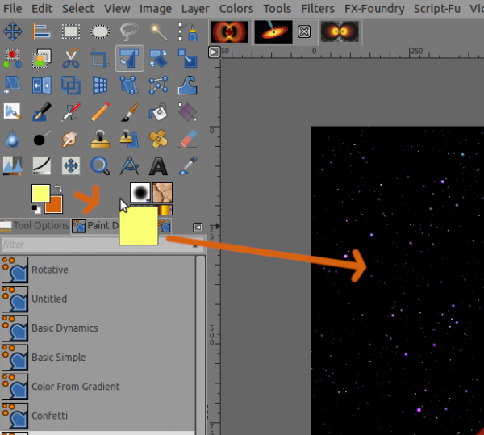Screen dimensions: 484x435
Task: Select the Eraser tool
Action: (188, 140)
